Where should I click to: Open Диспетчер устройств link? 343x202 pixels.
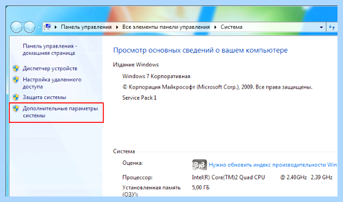point(50,69)
